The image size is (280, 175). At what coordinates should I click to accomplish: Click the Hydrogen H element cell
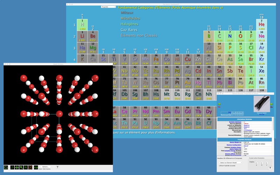(x=82, y=24)
